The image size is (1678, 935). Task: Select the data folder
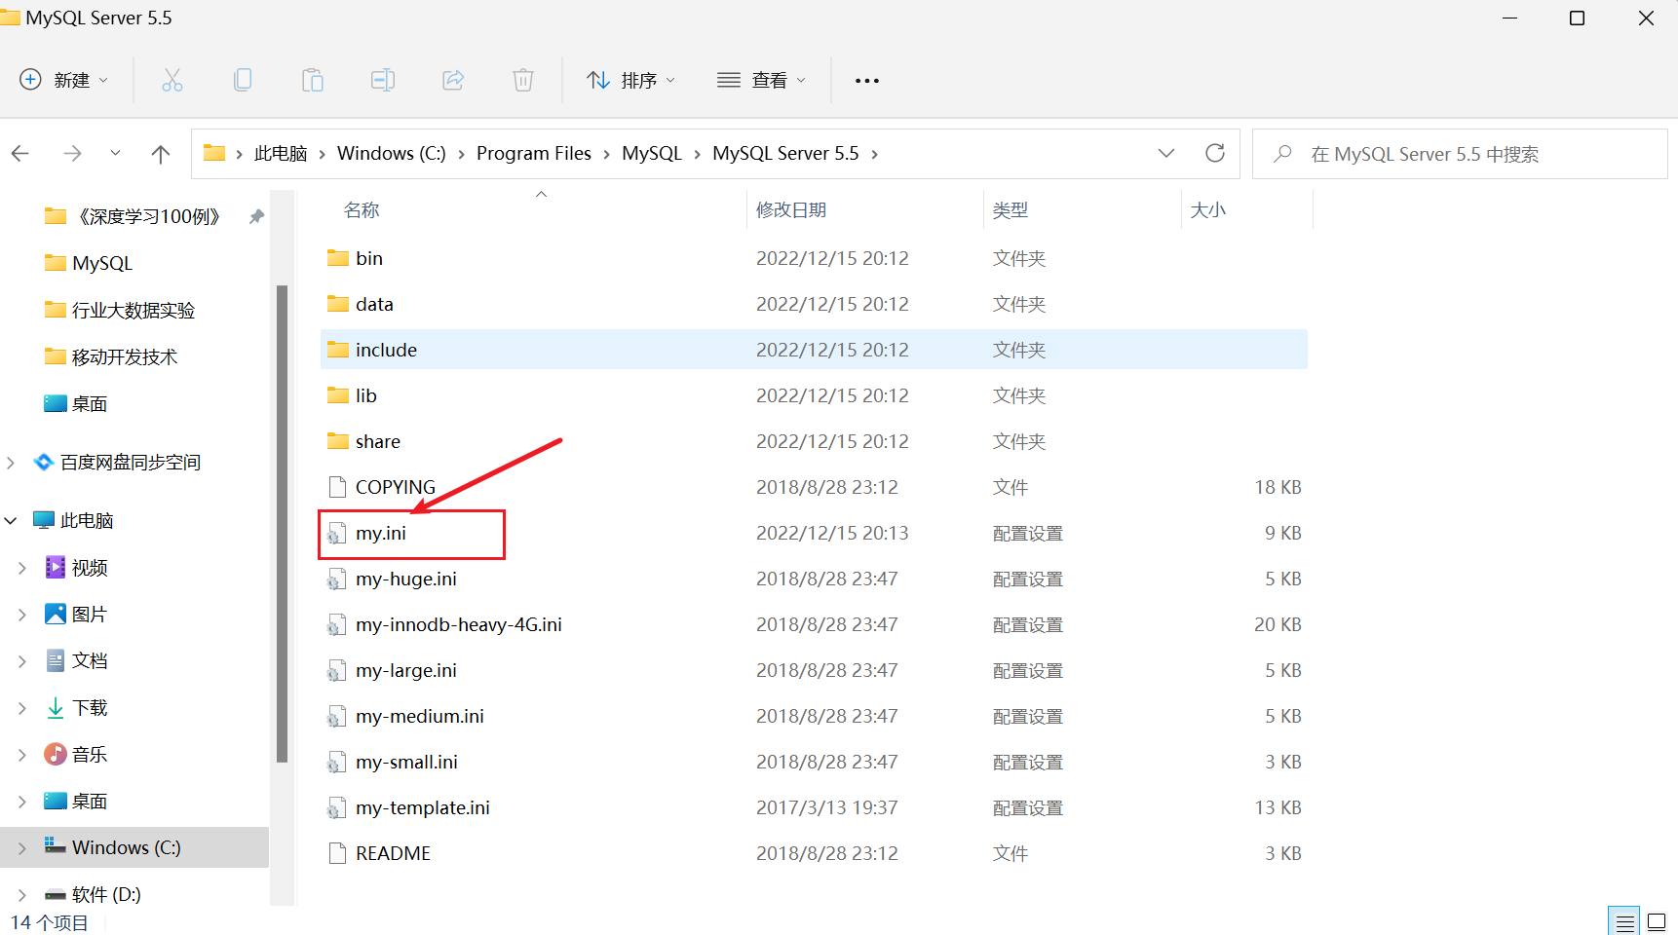(814, 304)
